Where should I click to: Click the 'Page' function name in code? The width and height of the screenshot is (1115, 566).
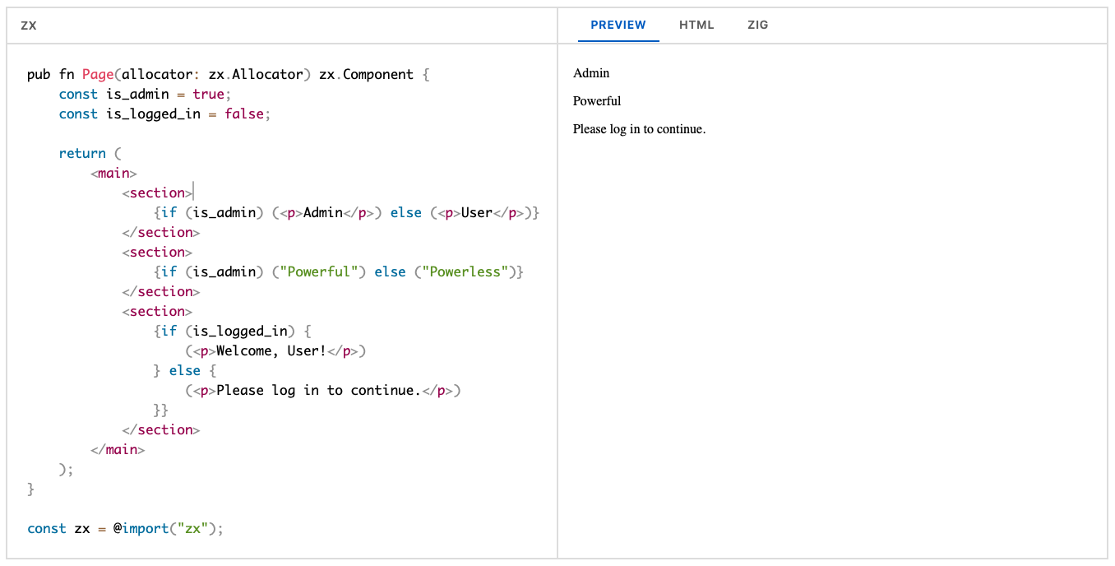[98, 75]
